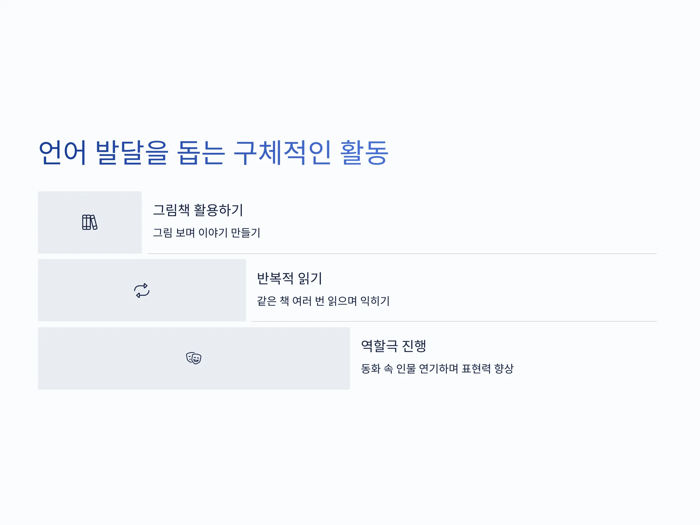700x525 pixels.
Task: Select the word 활동 in the title
Action: (364, 153)
